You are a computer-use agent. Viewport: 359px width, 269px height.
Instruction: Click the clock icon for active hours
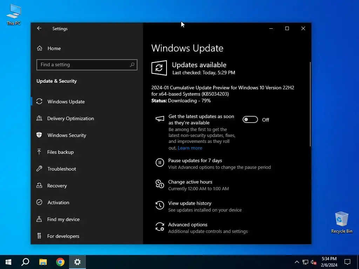[160, 184]
